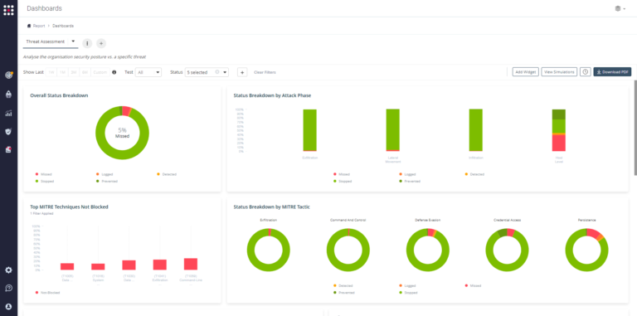Go to Report in breadcrumb

point(39,26)
